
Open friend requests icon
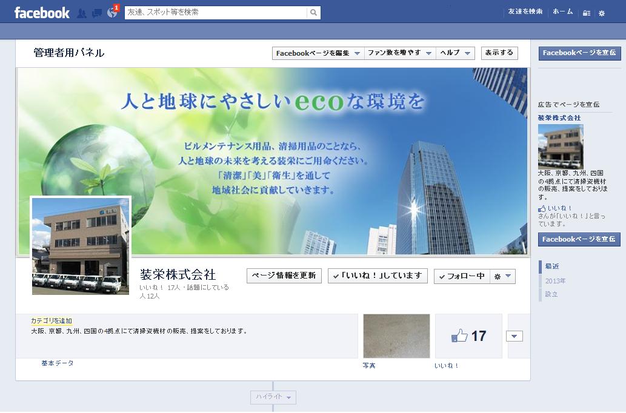click(x=82, y=13)
